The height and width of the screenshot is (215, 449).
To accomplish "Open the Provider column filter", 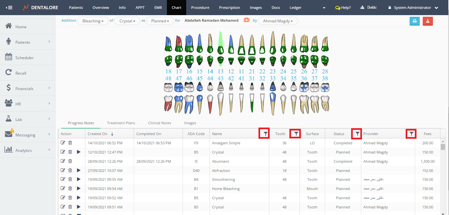I will coord(411,133).
